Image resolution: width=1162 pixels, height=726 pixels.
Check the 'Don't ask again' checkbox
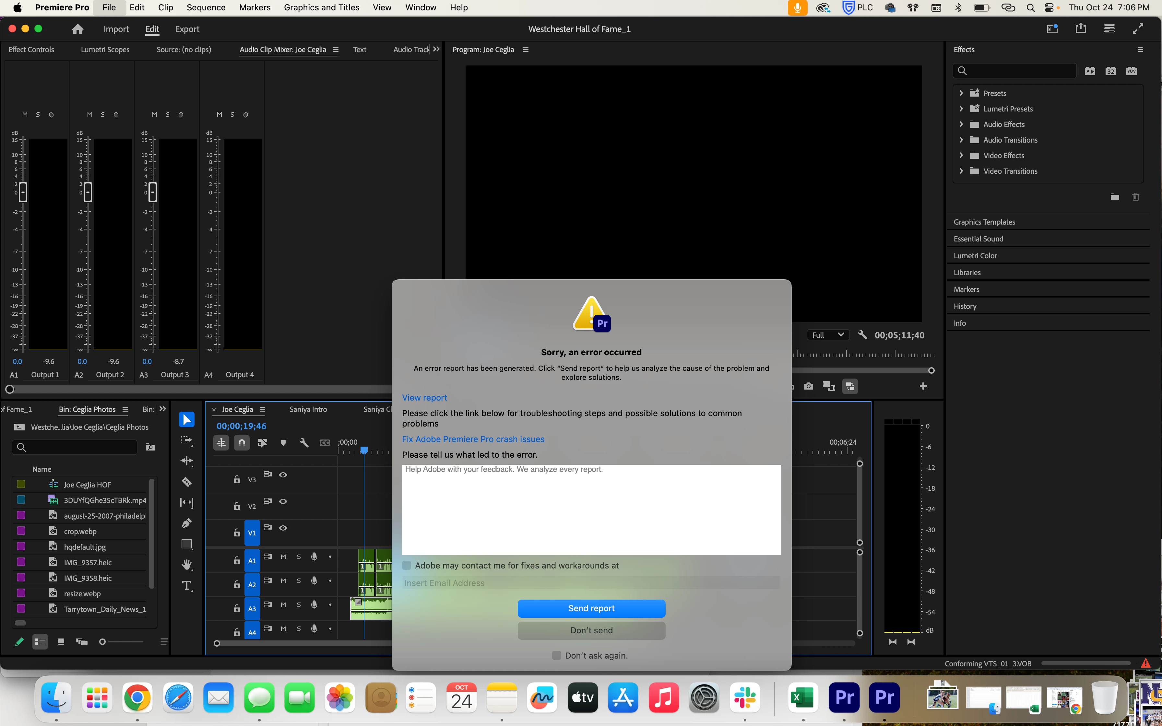tap(556, 655)
